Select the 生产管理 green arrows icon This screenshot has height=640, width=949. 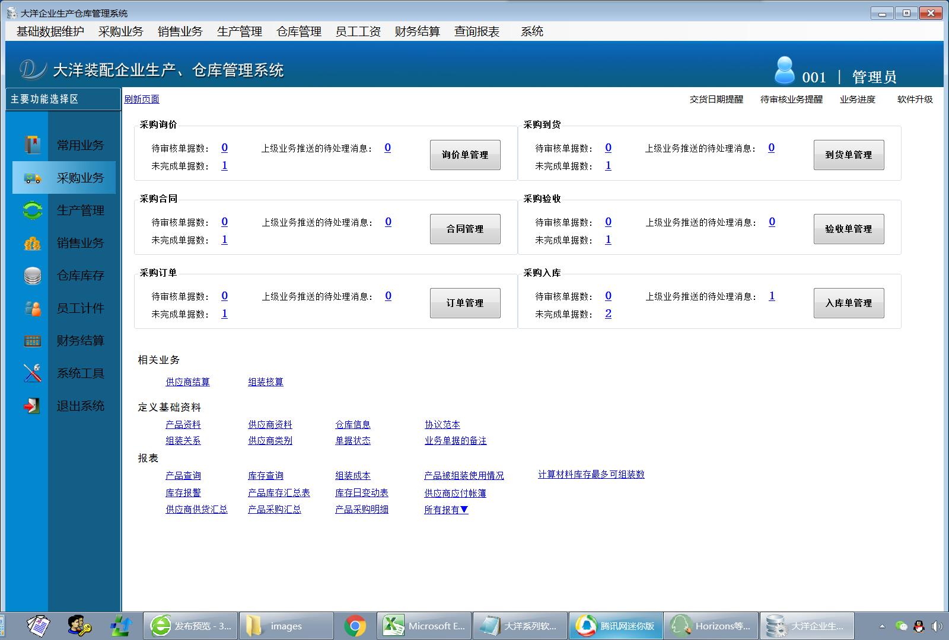[33, 210]
